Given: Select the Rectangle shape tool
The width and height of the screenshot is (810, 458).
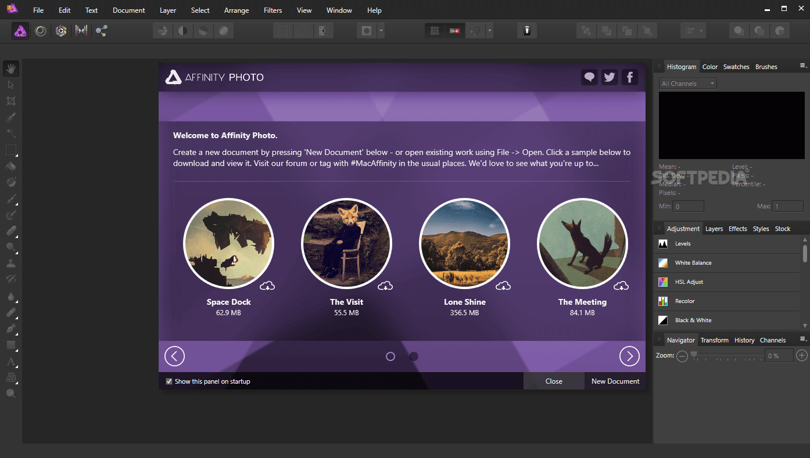Looking at the screenshot, I should click(x=11, y=345).
